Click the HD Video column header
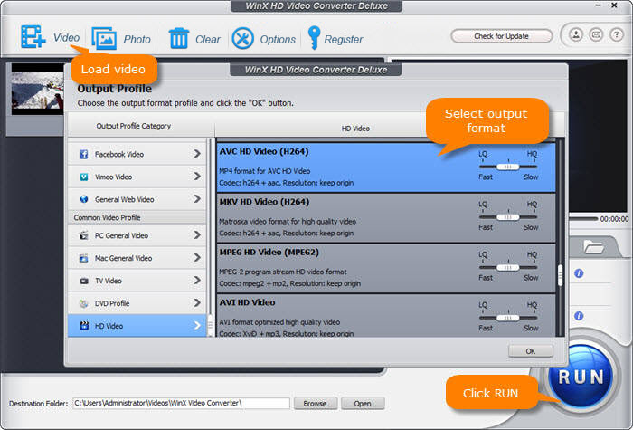 tap(355, 129)
